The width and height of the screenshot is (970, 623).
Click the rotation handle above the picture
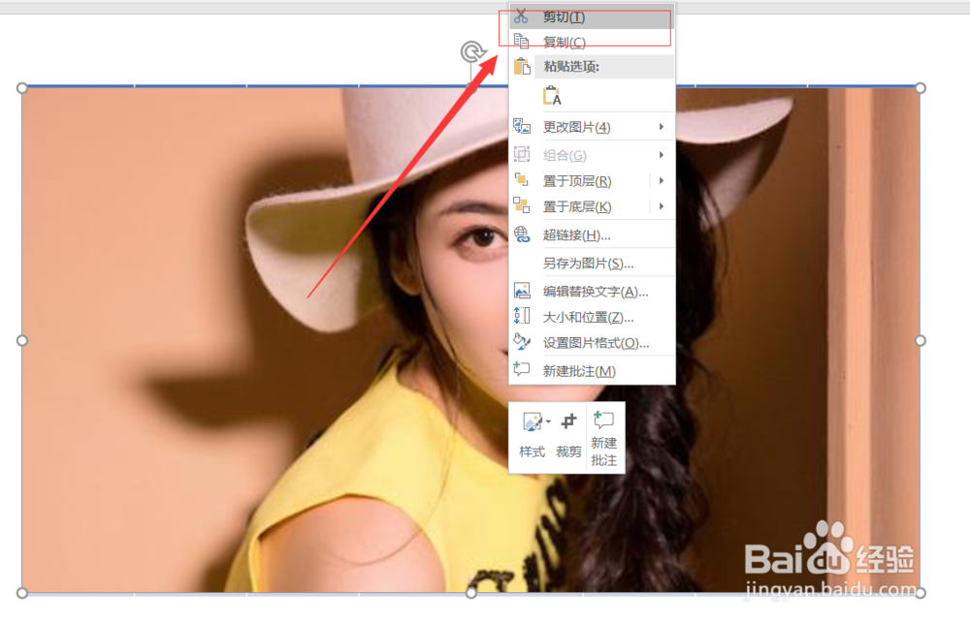472,51
